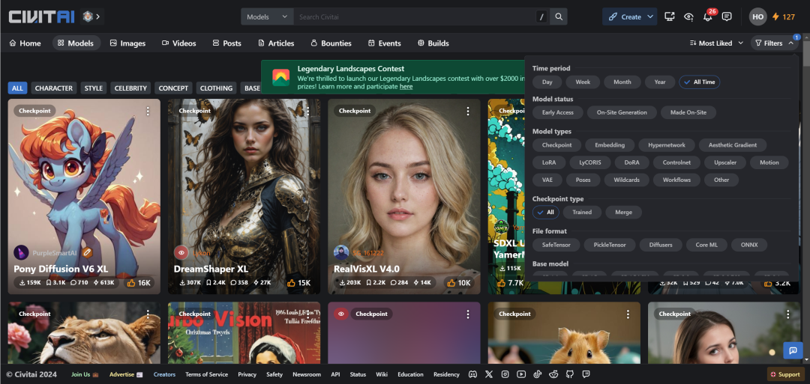Open the YouTube icon in footer

tap(521, 374)
